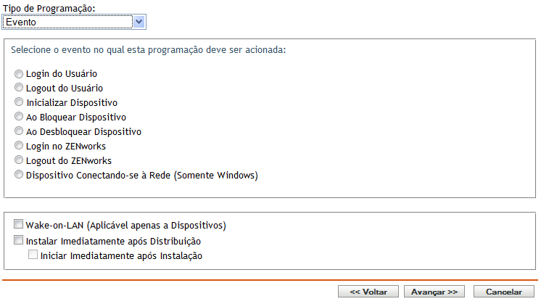Click the arrow on the Evento combo box
The width and height of the screenshot is (541, 304).
[x=140, y=22]
